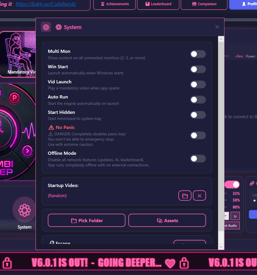Screen dimensions: 257x275
Task: Click the chevron arrow on the dial
Action: coord(27,151)
